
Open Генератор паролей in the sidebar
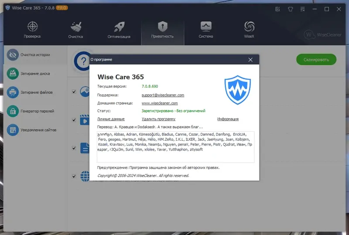point(35,111)
